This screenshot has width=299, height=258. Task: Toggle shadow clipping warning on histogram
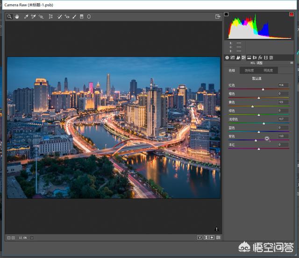[227, 14]
